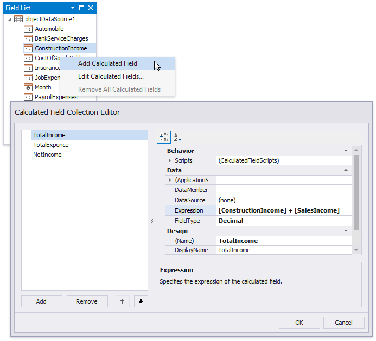The height and width of the screenshot is (341, 376).
Task: Select the DataMember property label
Action: point(191,190)
